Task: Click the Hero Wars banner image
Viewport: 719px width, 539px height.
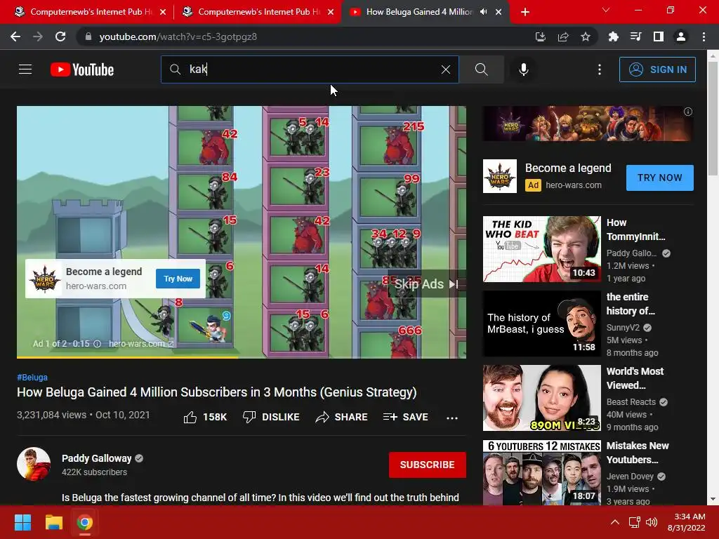Action: pos(588,124)
